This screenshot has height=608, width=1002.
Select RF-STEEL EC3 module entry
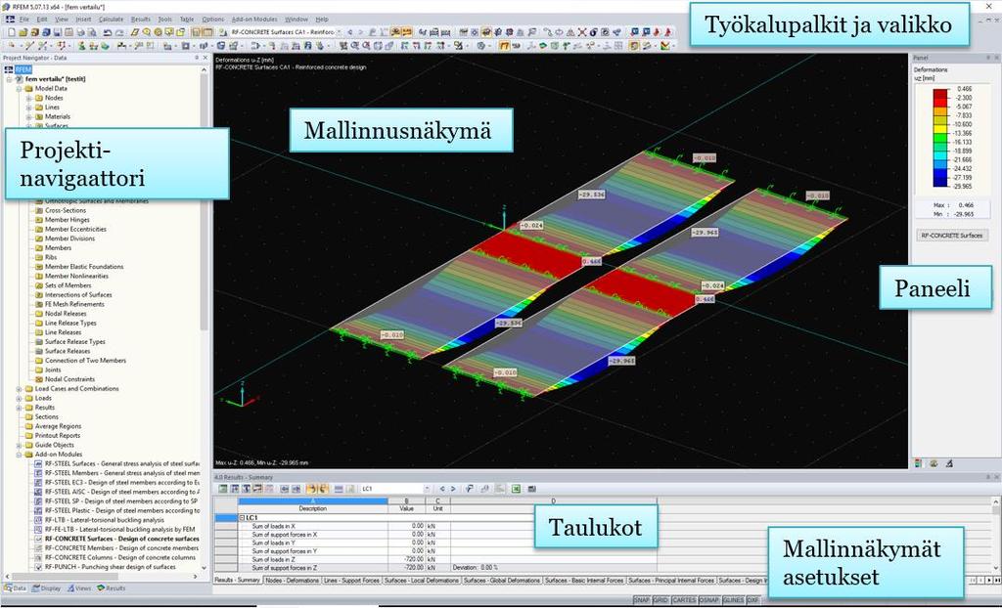[121, 483]
